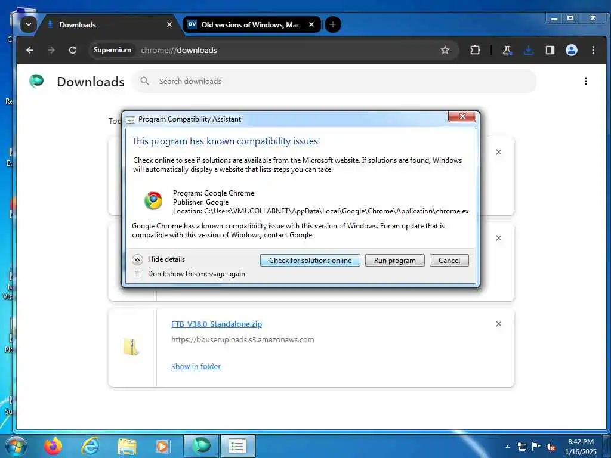Collapse details with Hide details chevron
The width and height of the screenshot is (611, 458).
click(137, 259)
